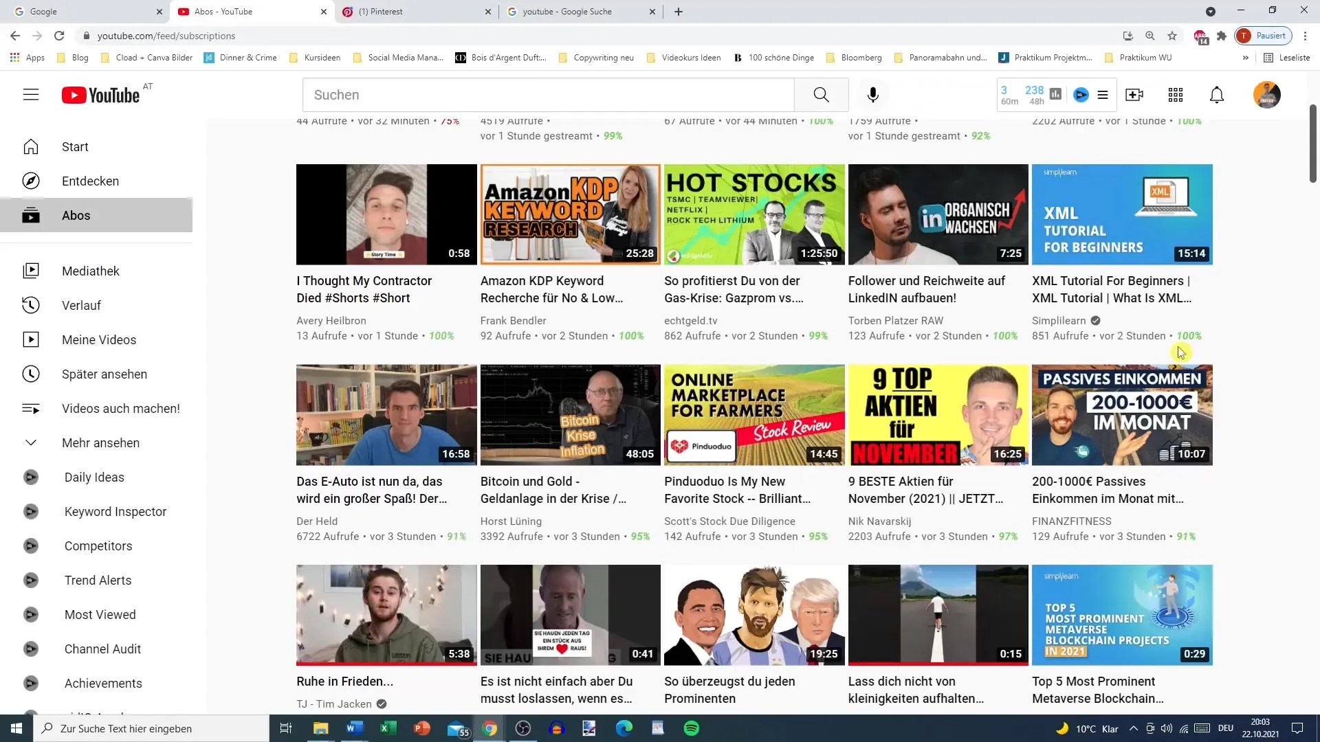The image size is (1320, 742).
Task: Open the account avatar menu
Action: (x=1266, y=95)
